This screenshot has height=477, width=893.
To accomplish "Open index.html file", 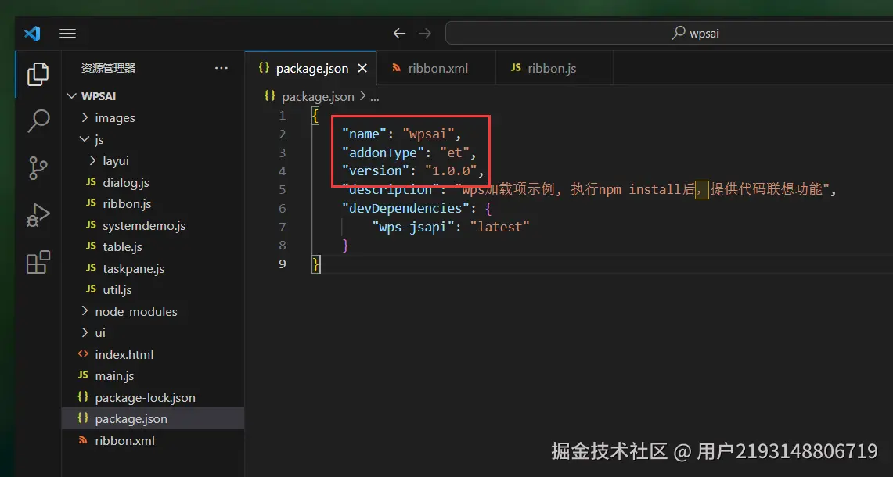I will point(153,354).
